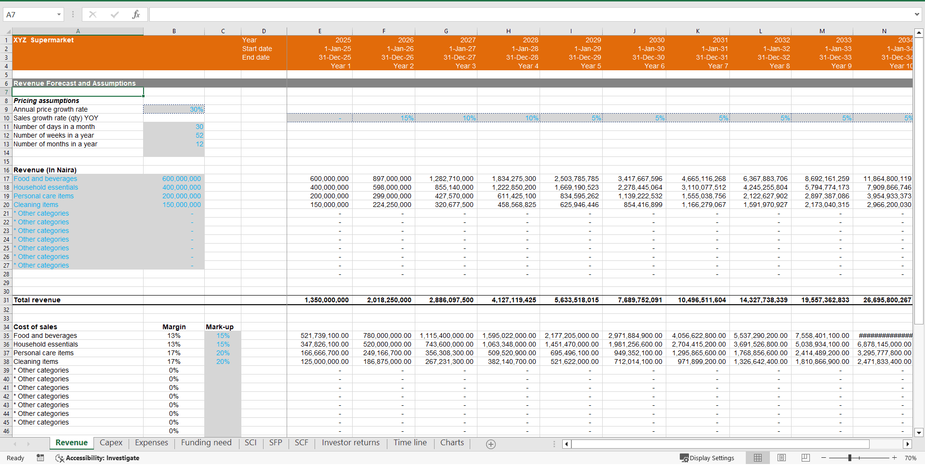Viewport: 925px width, 465px height.
Task: Click Display Settings in status bar
Action: point(707,458)
